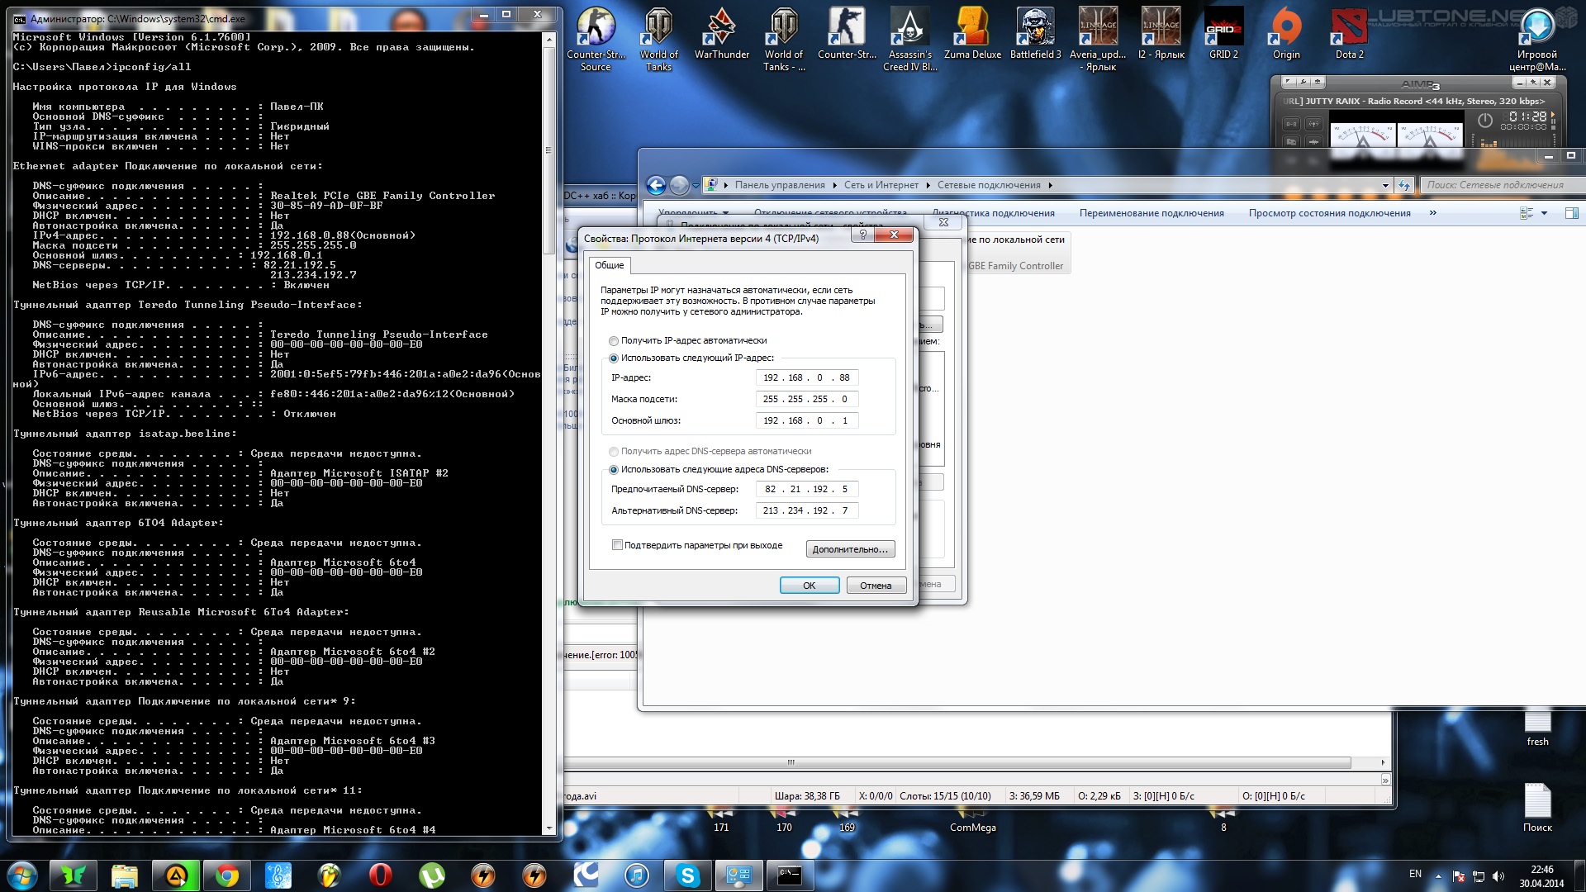Select the use following DNS servers option
This screenshot has width=1586, height=892.
(614, 470)
